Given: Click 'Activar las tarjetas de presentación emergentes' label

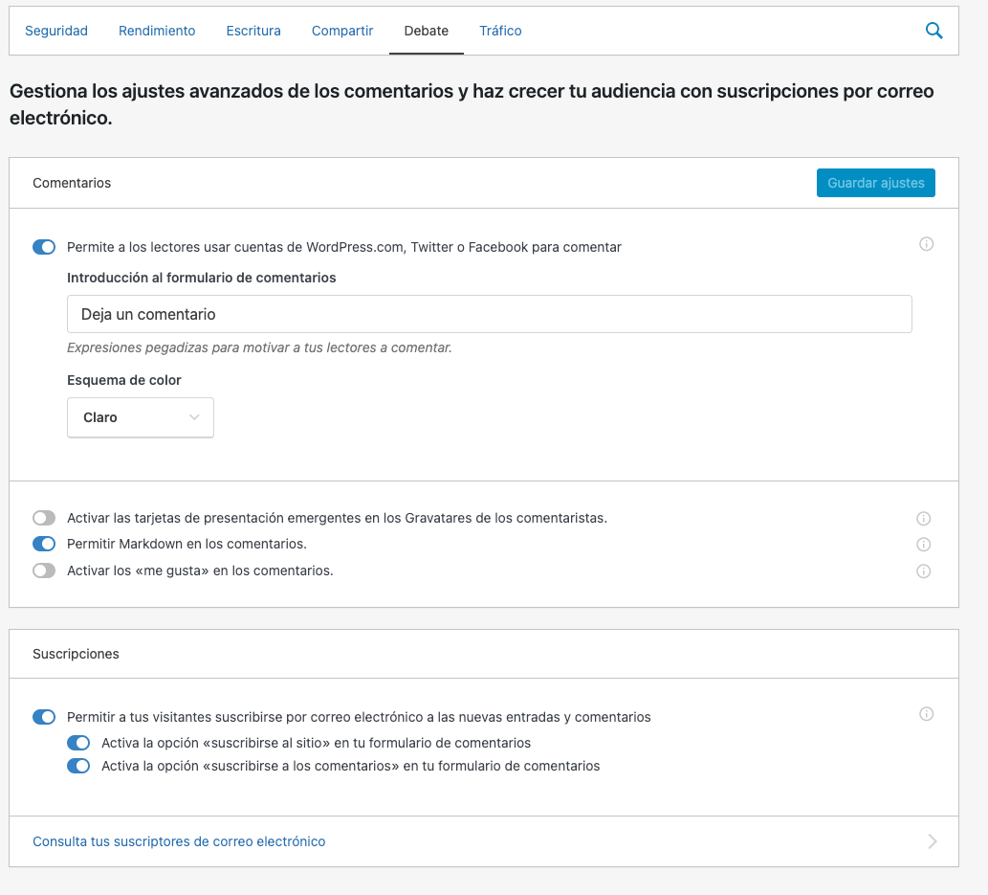Looking at the screenshot, I should (x=337, y=518).
